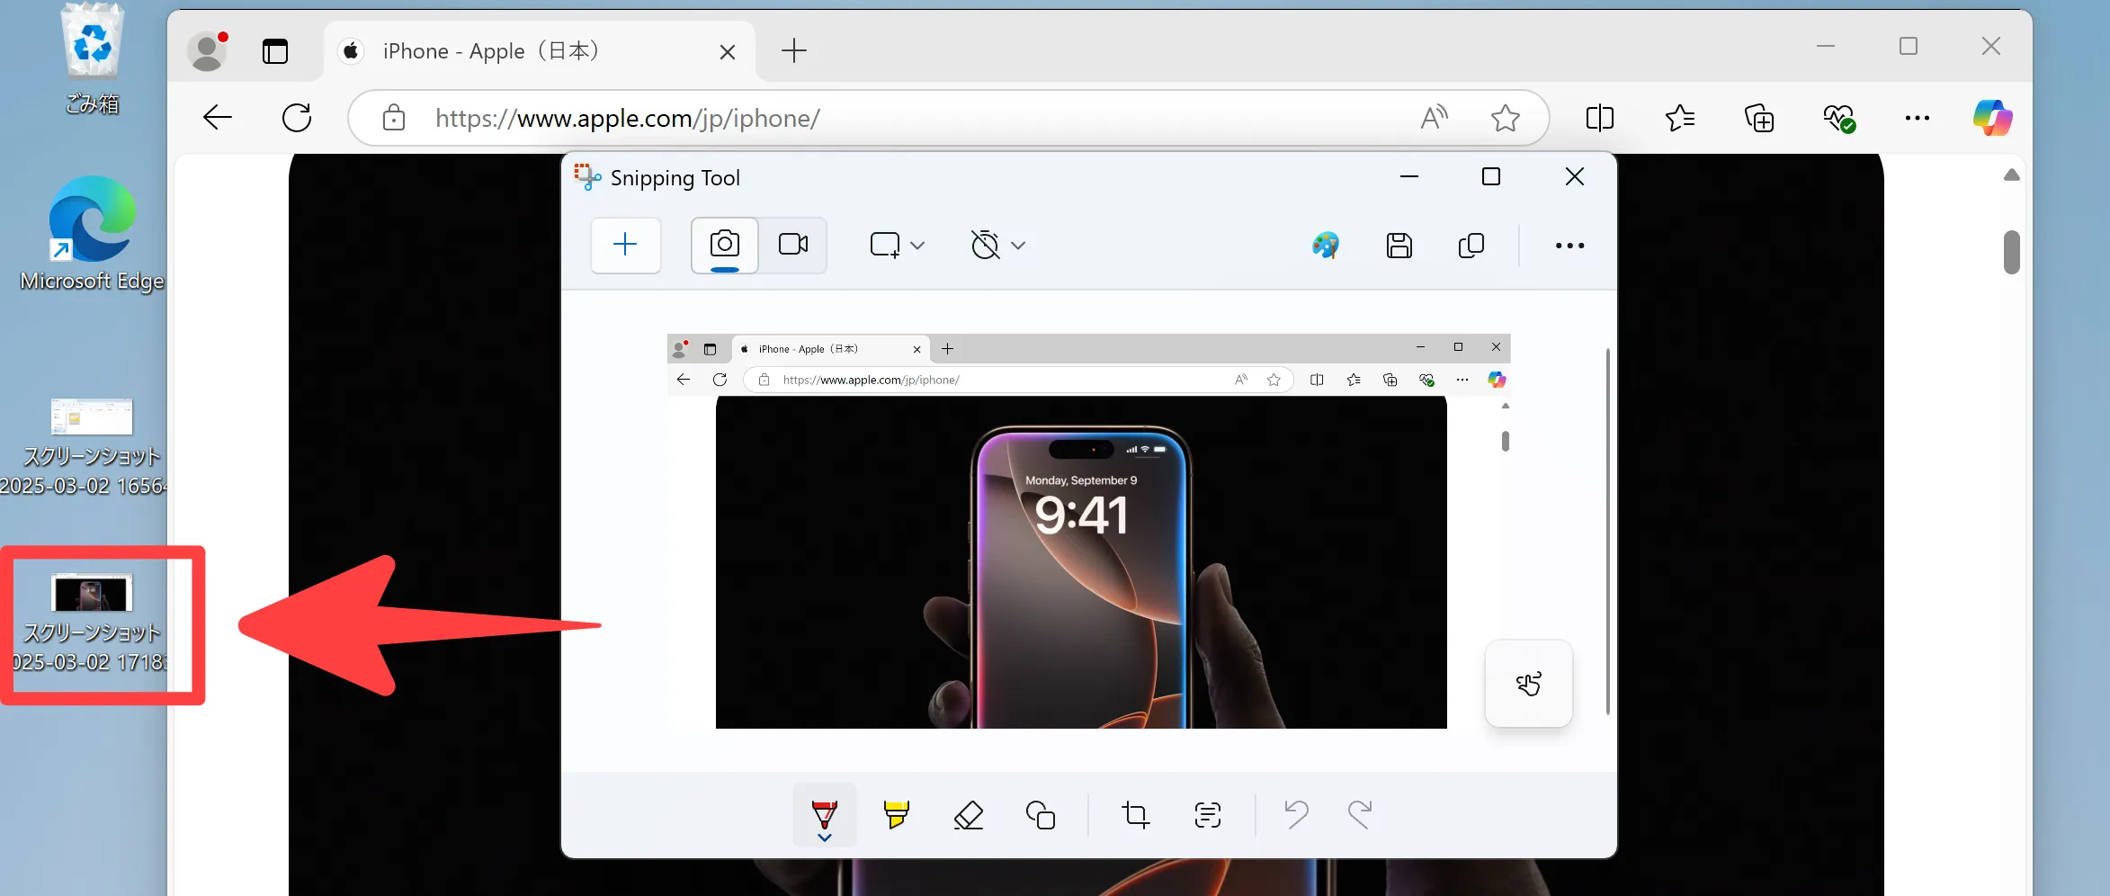
Task: Select the Microsoft Edge desktop shortcut
Action: click(93, 234)
